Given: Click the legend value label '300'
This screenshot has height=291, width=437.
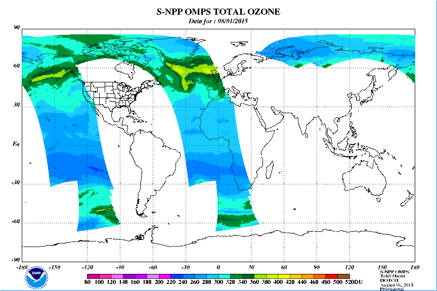Looking at the screenshot, I should 218,282.
